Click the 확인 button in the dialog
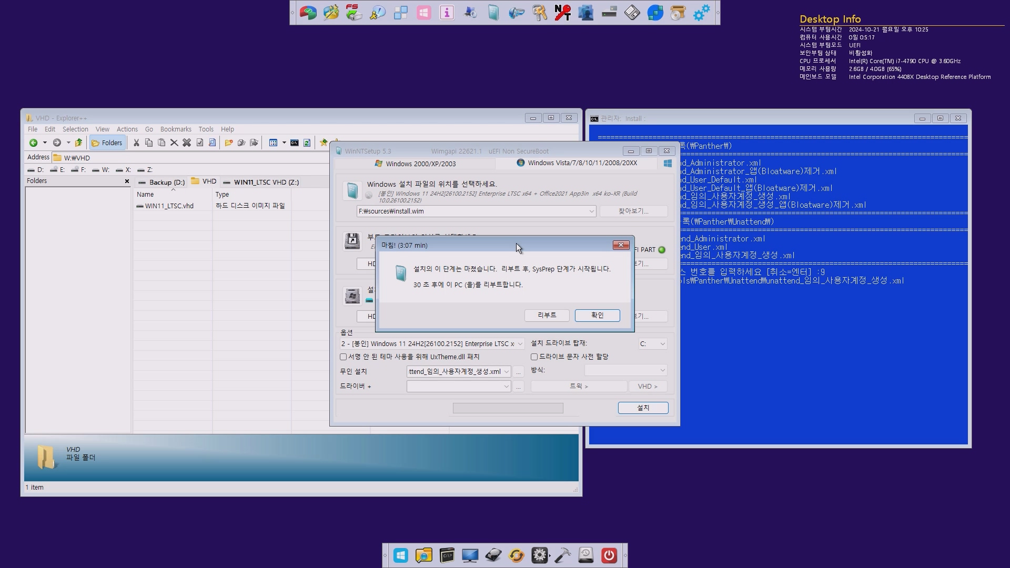Viewport: 1010px width, 568px height. 598,315
